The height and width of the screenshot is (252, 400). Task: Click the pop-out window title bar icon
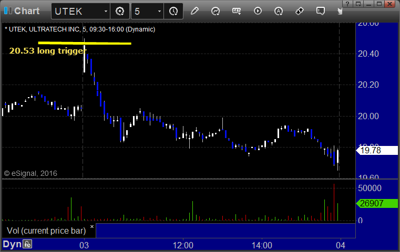coord(358,4)
